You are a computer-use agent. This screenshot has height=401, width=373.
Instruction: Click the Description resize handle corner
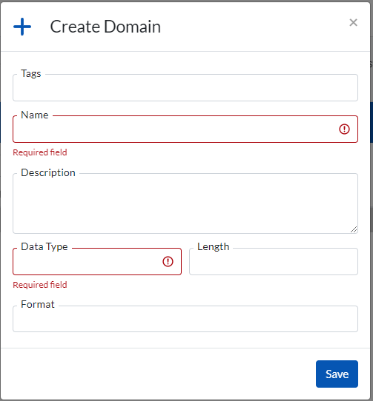354,229
